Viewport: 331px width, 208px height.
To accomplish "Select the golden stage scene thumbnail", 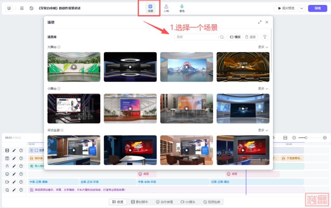I will pos(243,67).
